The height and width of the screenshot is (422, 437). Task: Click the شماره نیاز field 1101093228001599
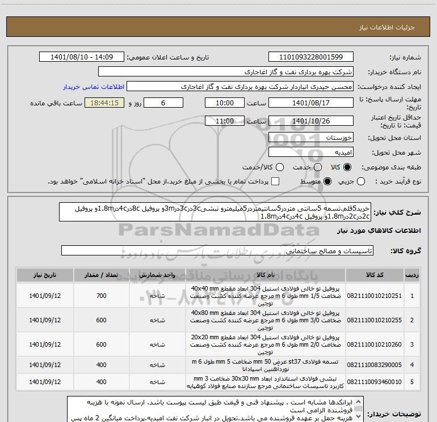[x=311, y=57]
